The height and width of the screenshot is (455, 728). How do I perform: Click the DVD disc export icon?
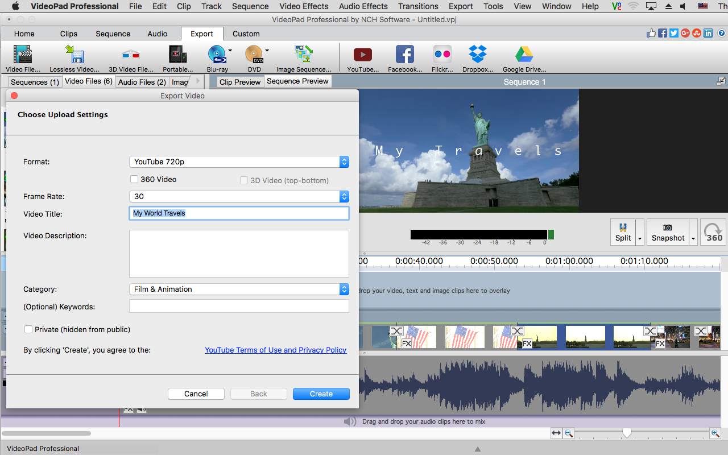254,59
